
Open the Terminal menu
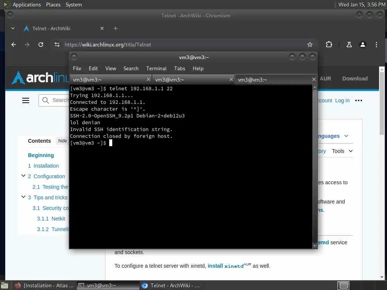point(156,69)
